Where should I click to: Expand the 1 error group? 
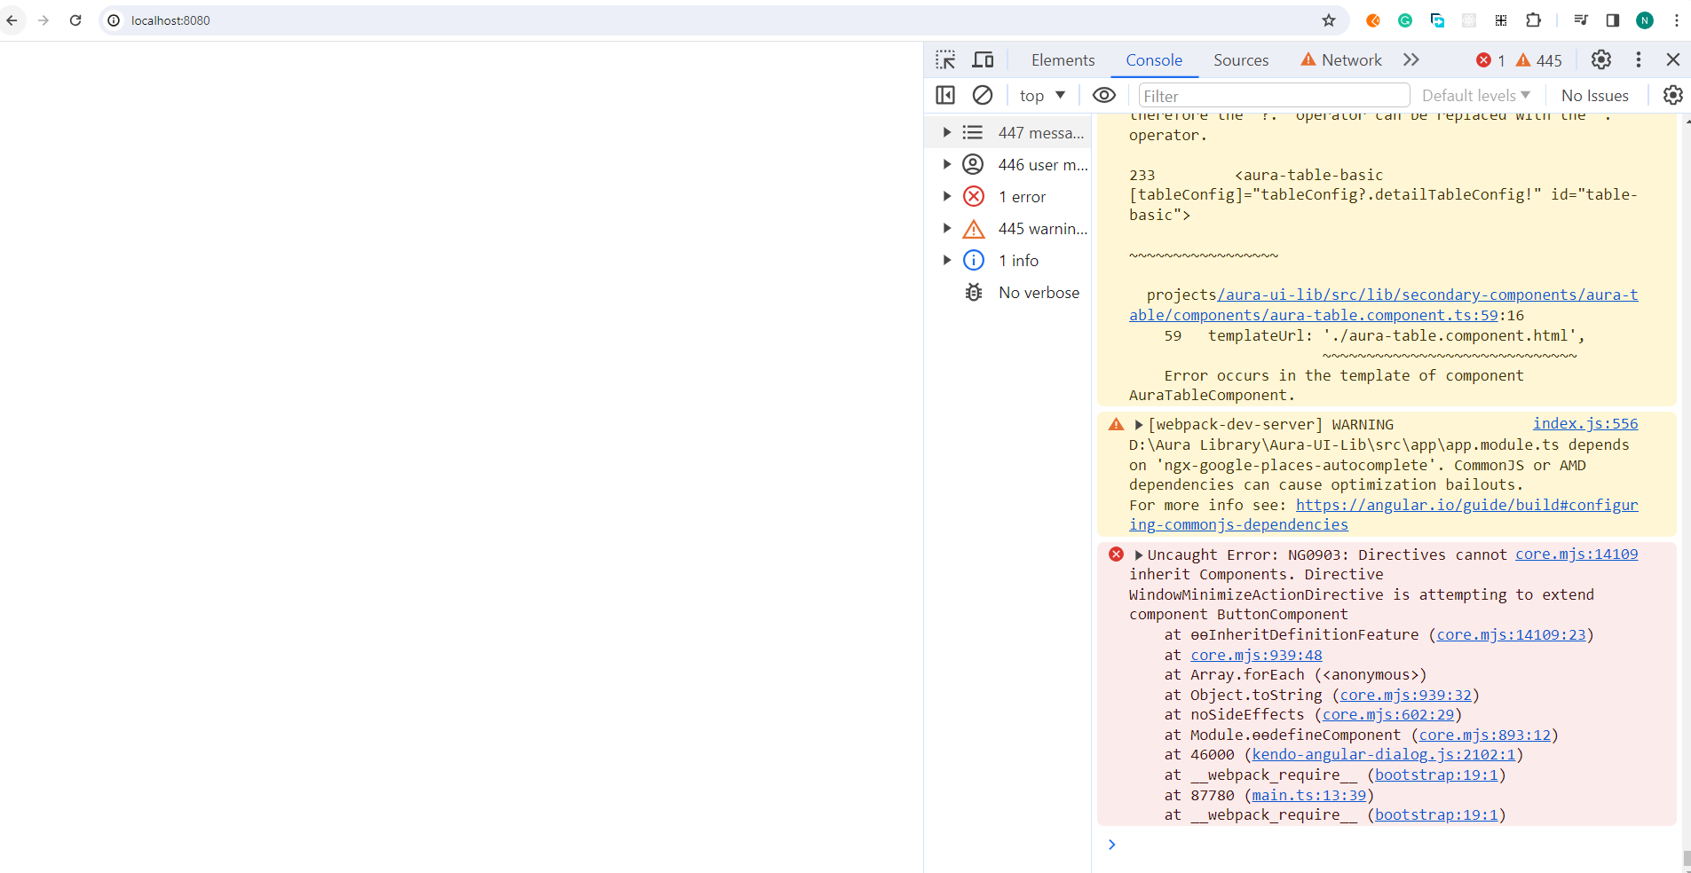coord(947,197)
